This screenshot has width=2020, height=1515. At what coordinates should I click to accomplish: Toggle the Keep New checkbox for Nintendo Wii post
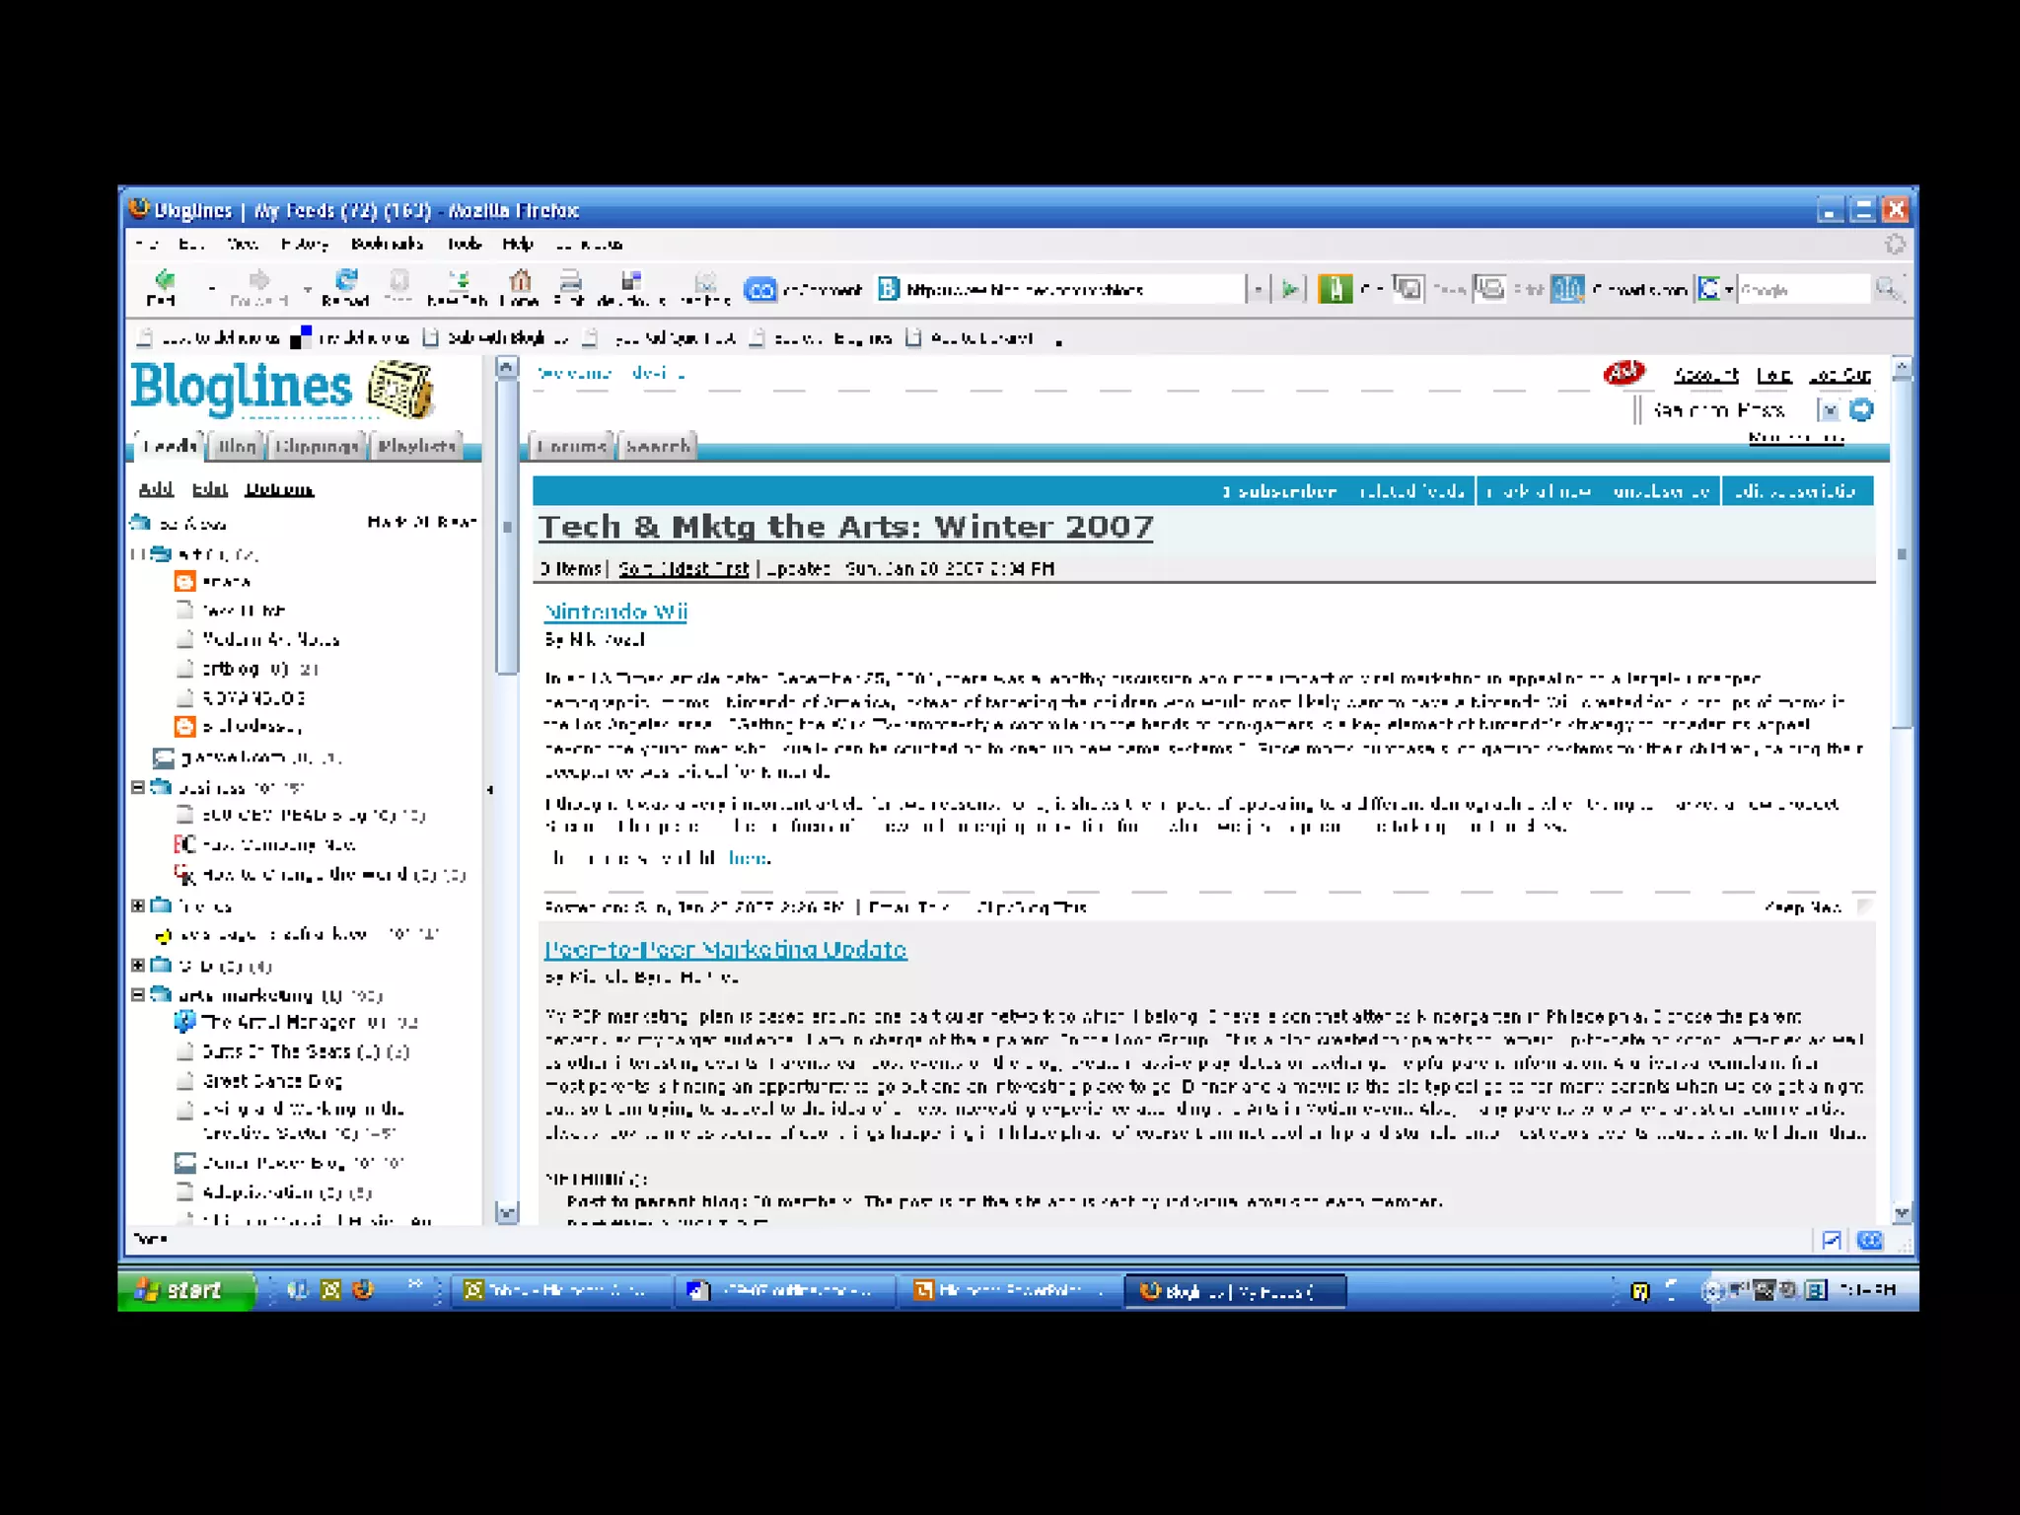coord(1864,906)
